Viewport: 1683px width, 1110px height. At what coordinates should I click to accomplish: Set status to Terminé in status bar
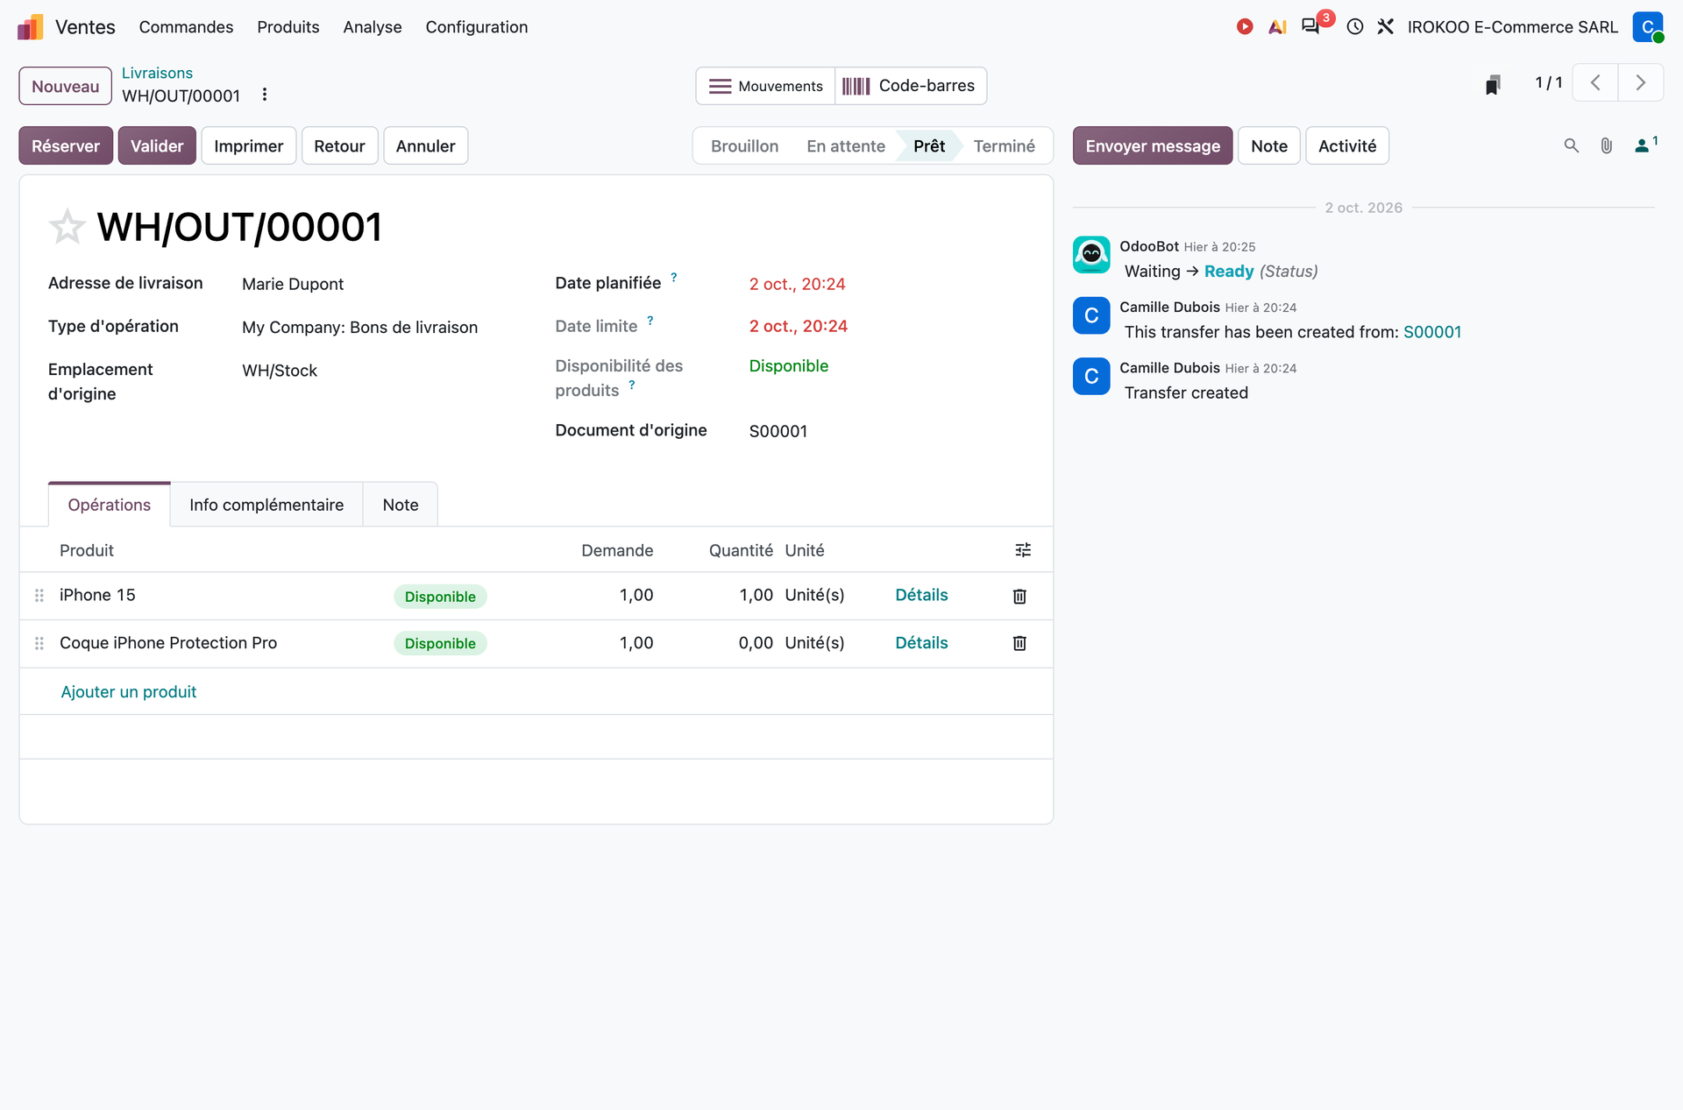[1005, 145]
